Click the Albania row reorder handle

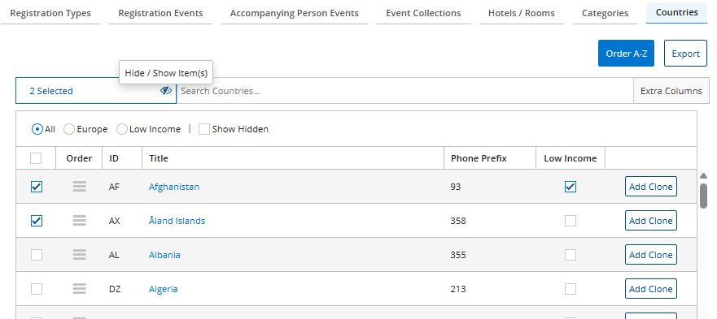[80, 255]
